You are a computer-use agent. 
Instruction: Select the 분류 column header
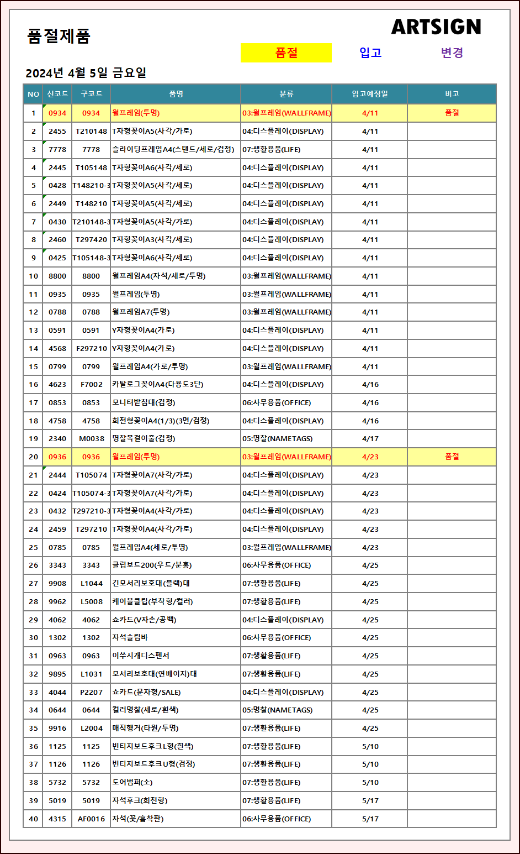pyautogui.click(x=286, y=94)
